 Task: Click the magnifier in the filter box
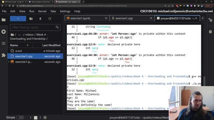coord(57,27)
